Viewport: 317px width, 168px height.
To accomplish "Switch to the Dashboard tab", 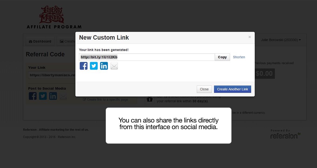I will (40, 41).
